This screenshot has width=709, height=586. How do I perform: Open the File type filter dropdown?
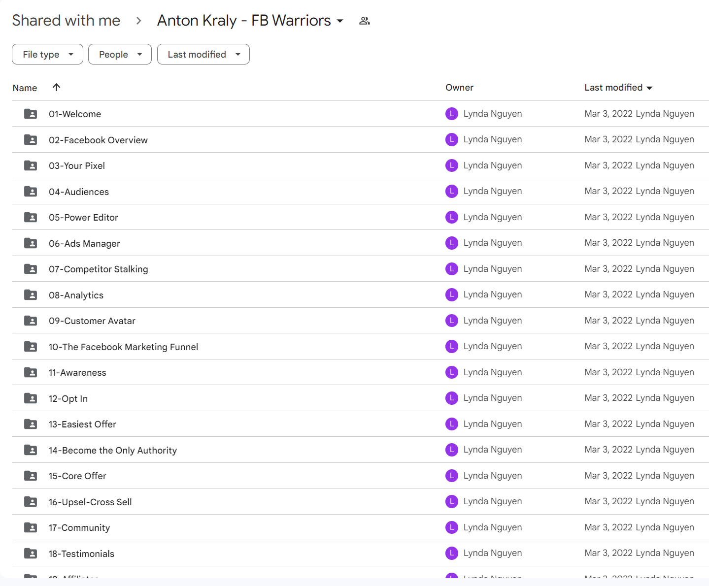[47, 54]
